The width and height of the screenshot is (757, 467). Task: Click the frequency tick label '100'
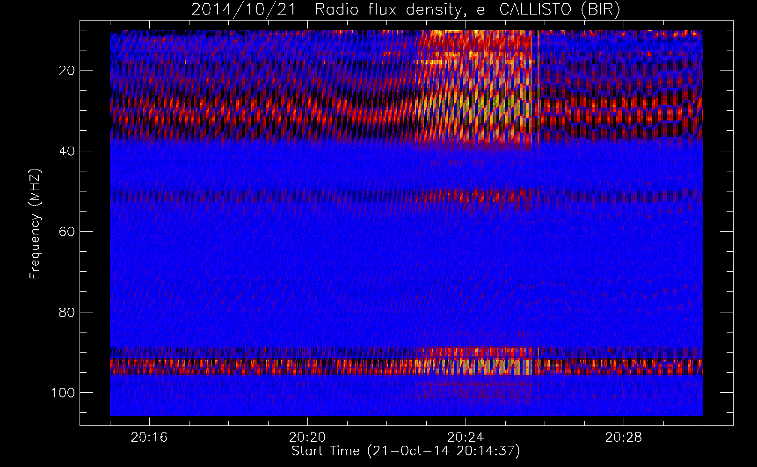(x=63, y=393)
